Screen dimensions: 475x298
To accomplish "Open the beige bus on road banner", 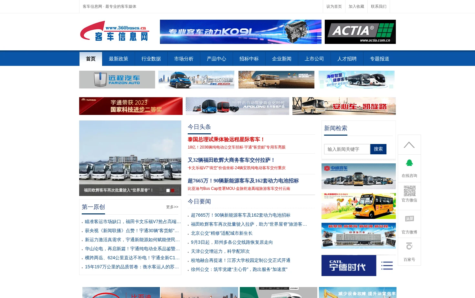I will tap(276, 79).
